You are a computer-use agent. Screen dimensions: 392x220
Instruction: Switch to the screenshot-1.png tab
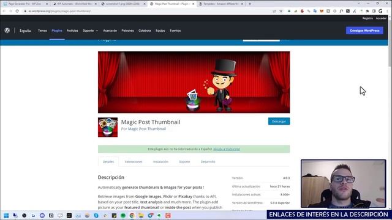[123, 4]
